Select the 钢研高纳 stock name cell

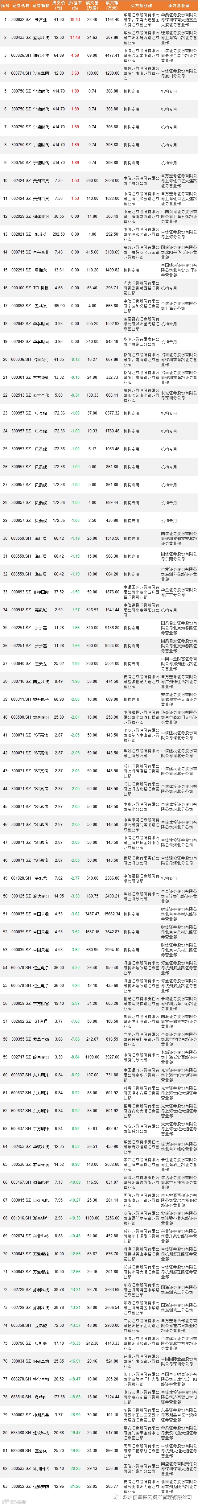coord(41,1362)
